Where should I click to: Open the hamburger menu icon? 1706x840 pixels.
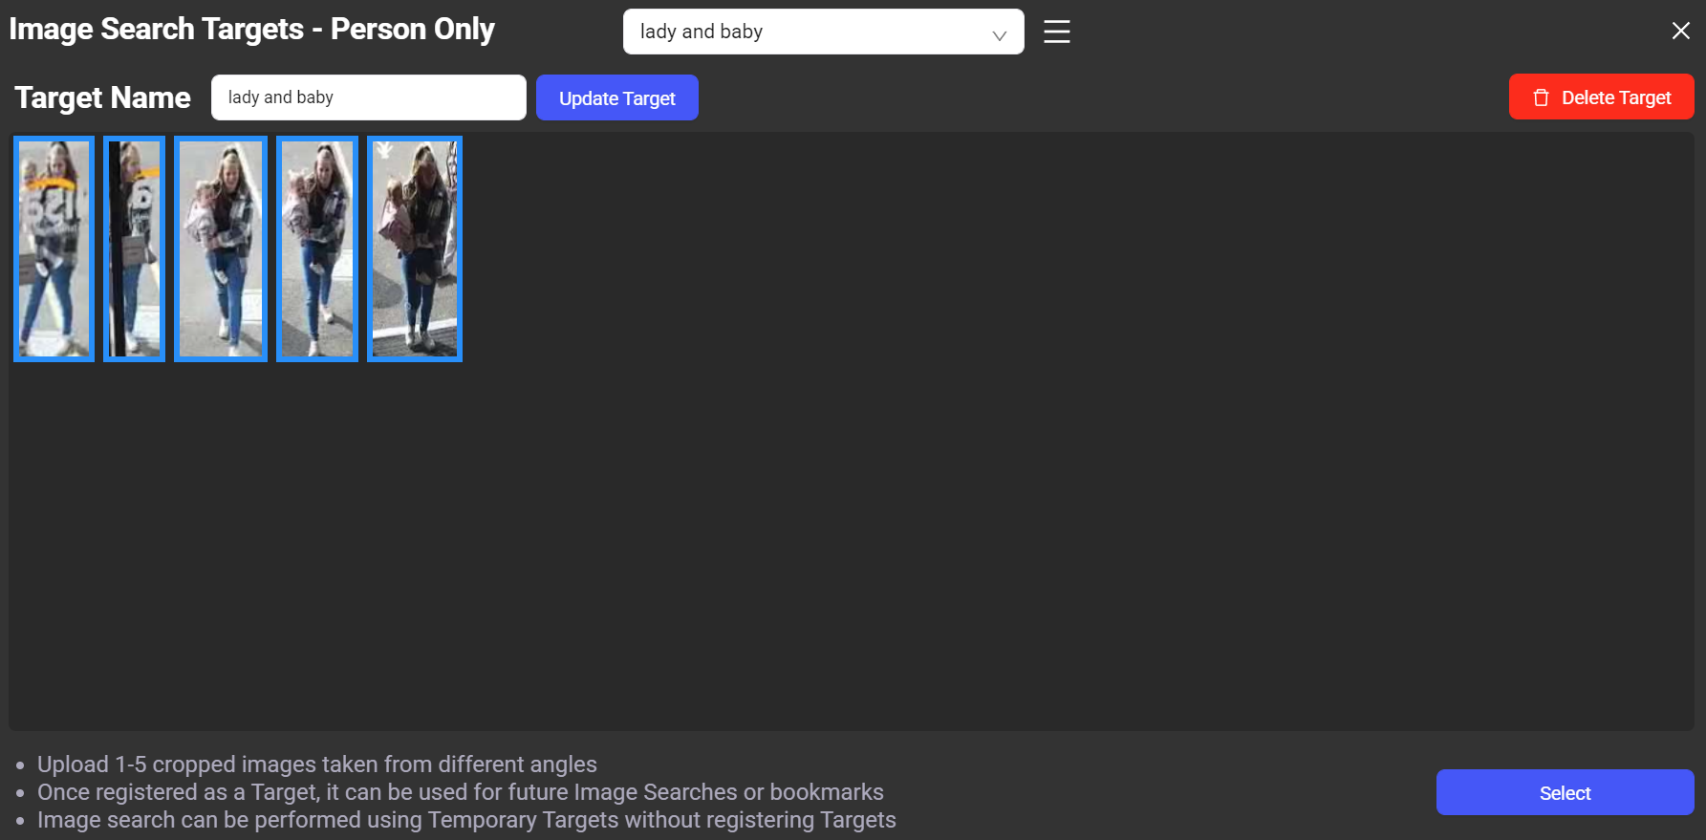coord(1056,32)
